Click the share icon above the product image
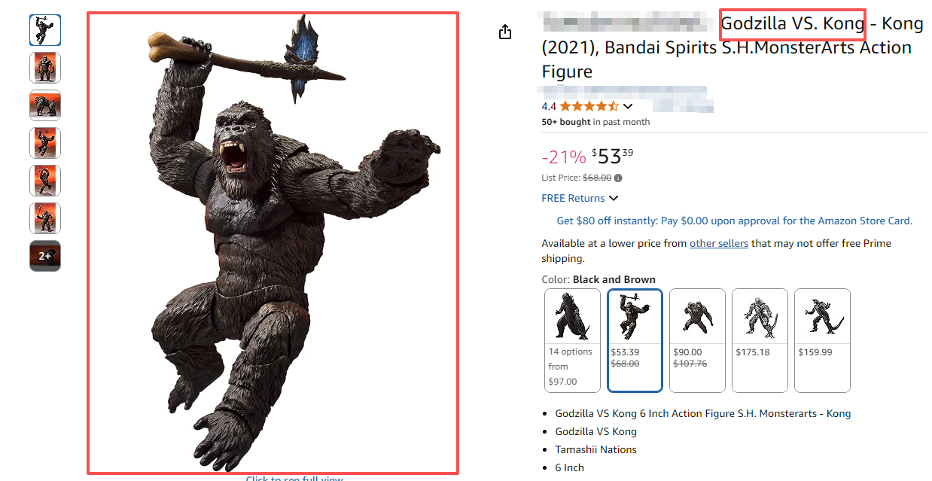 (505, 32)
